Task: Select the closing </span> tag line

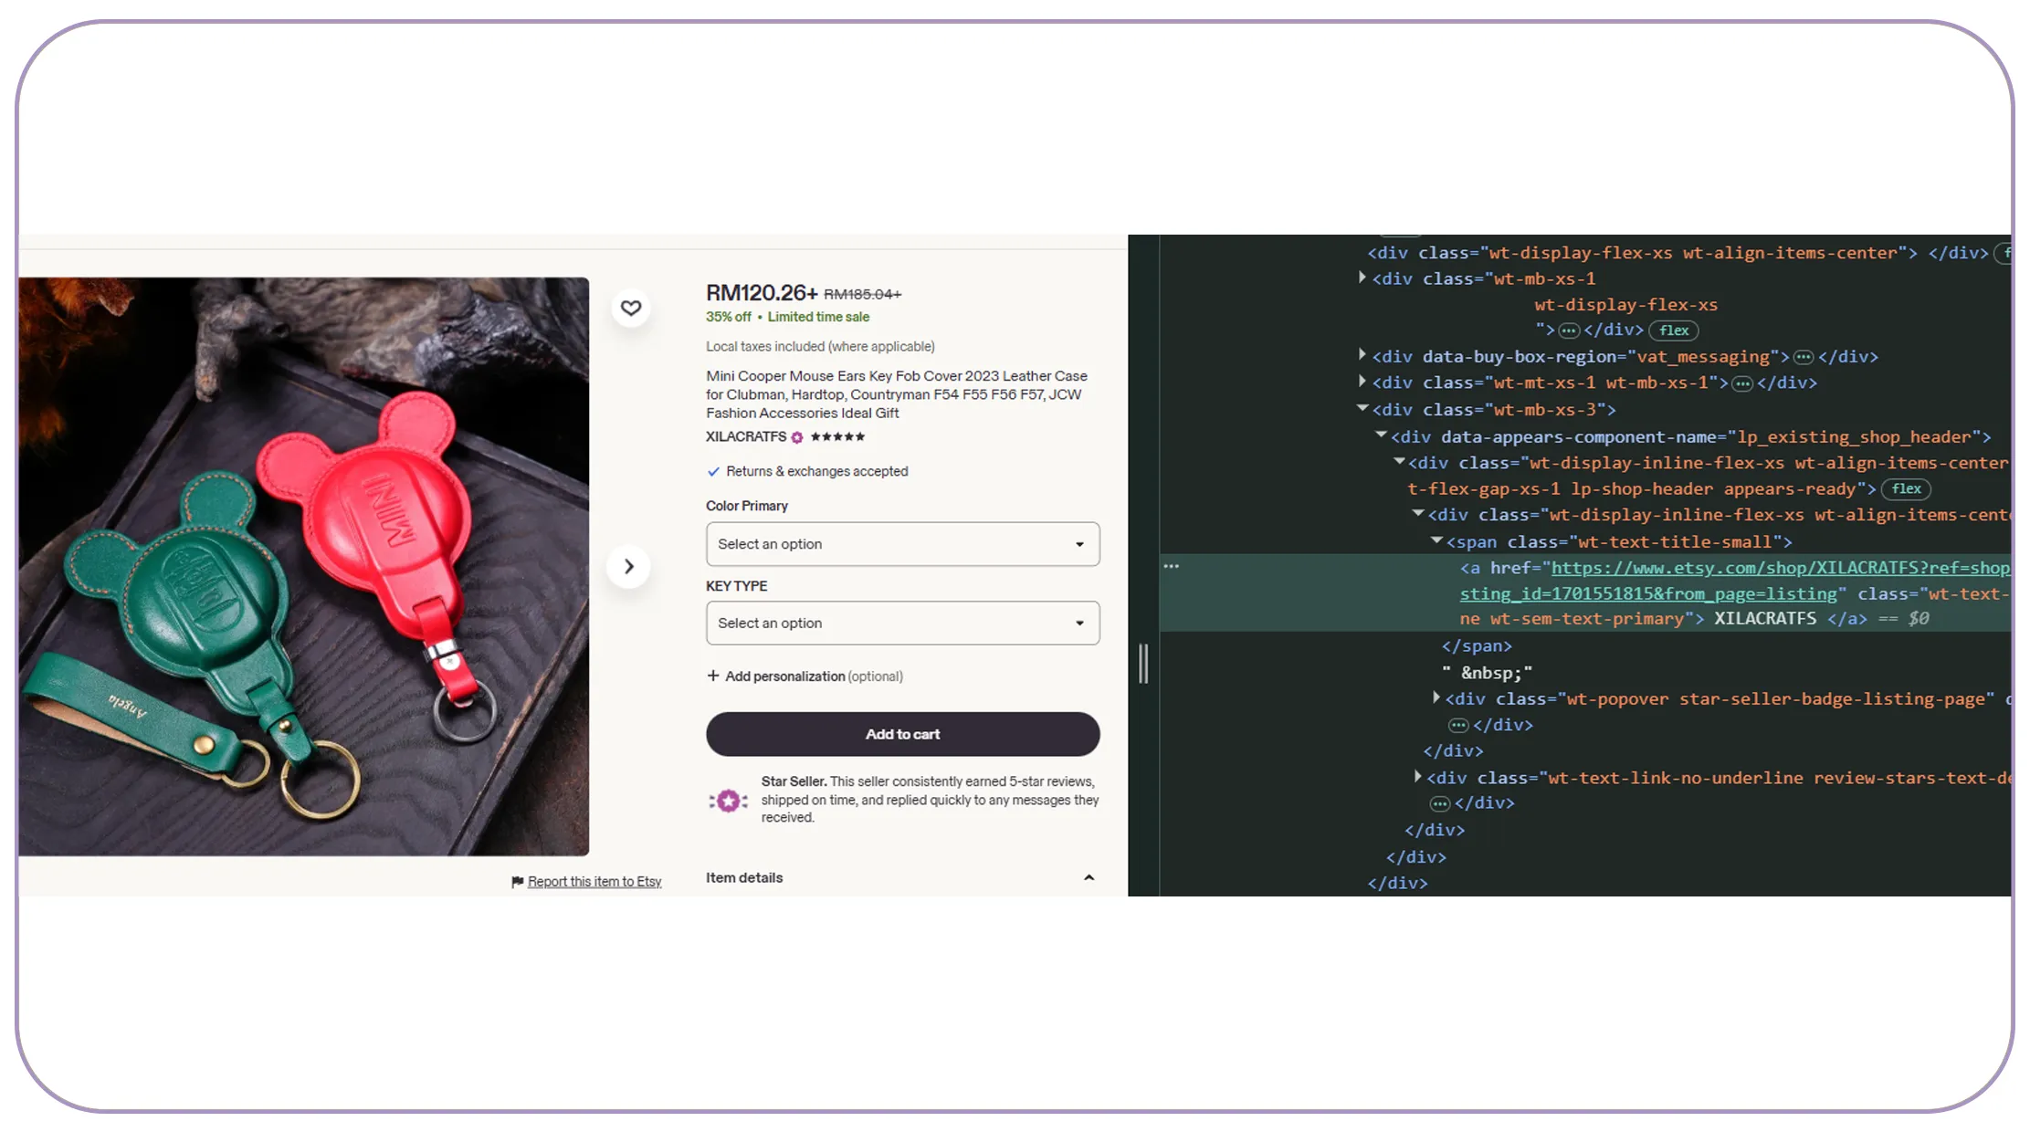Action: [x=1477, y=646]
